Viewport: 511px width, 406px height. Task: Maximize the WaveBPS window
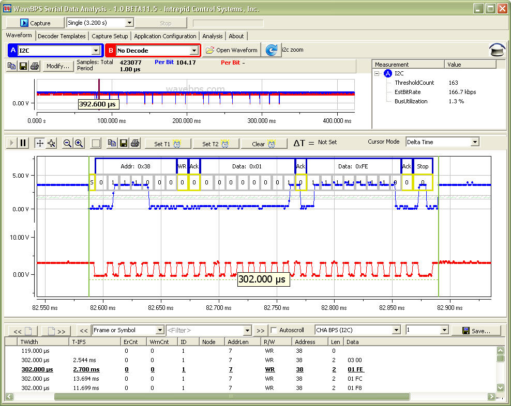pos(490,8)
